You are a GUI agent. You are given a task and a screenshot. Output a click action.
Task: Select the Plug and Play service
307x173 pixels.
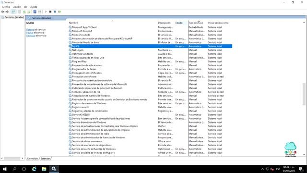[x=79, y=62]
